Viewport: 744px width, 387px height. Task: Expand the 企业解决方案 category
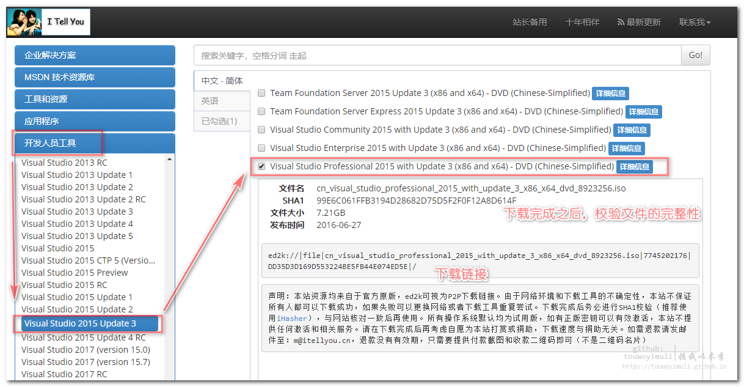click(x=95, y=55)
